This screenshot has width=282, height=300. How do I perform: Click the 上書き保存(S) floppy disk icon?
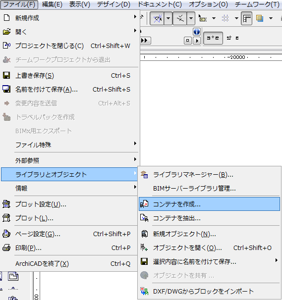click(x=6, y=75)
